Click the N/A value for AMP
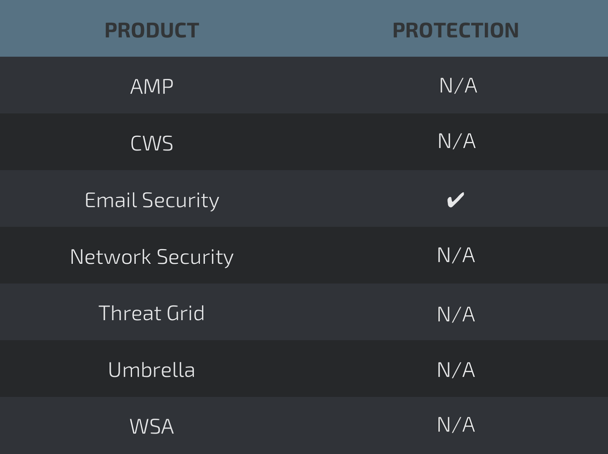This screenshot has height=454, width=608. 458,86
